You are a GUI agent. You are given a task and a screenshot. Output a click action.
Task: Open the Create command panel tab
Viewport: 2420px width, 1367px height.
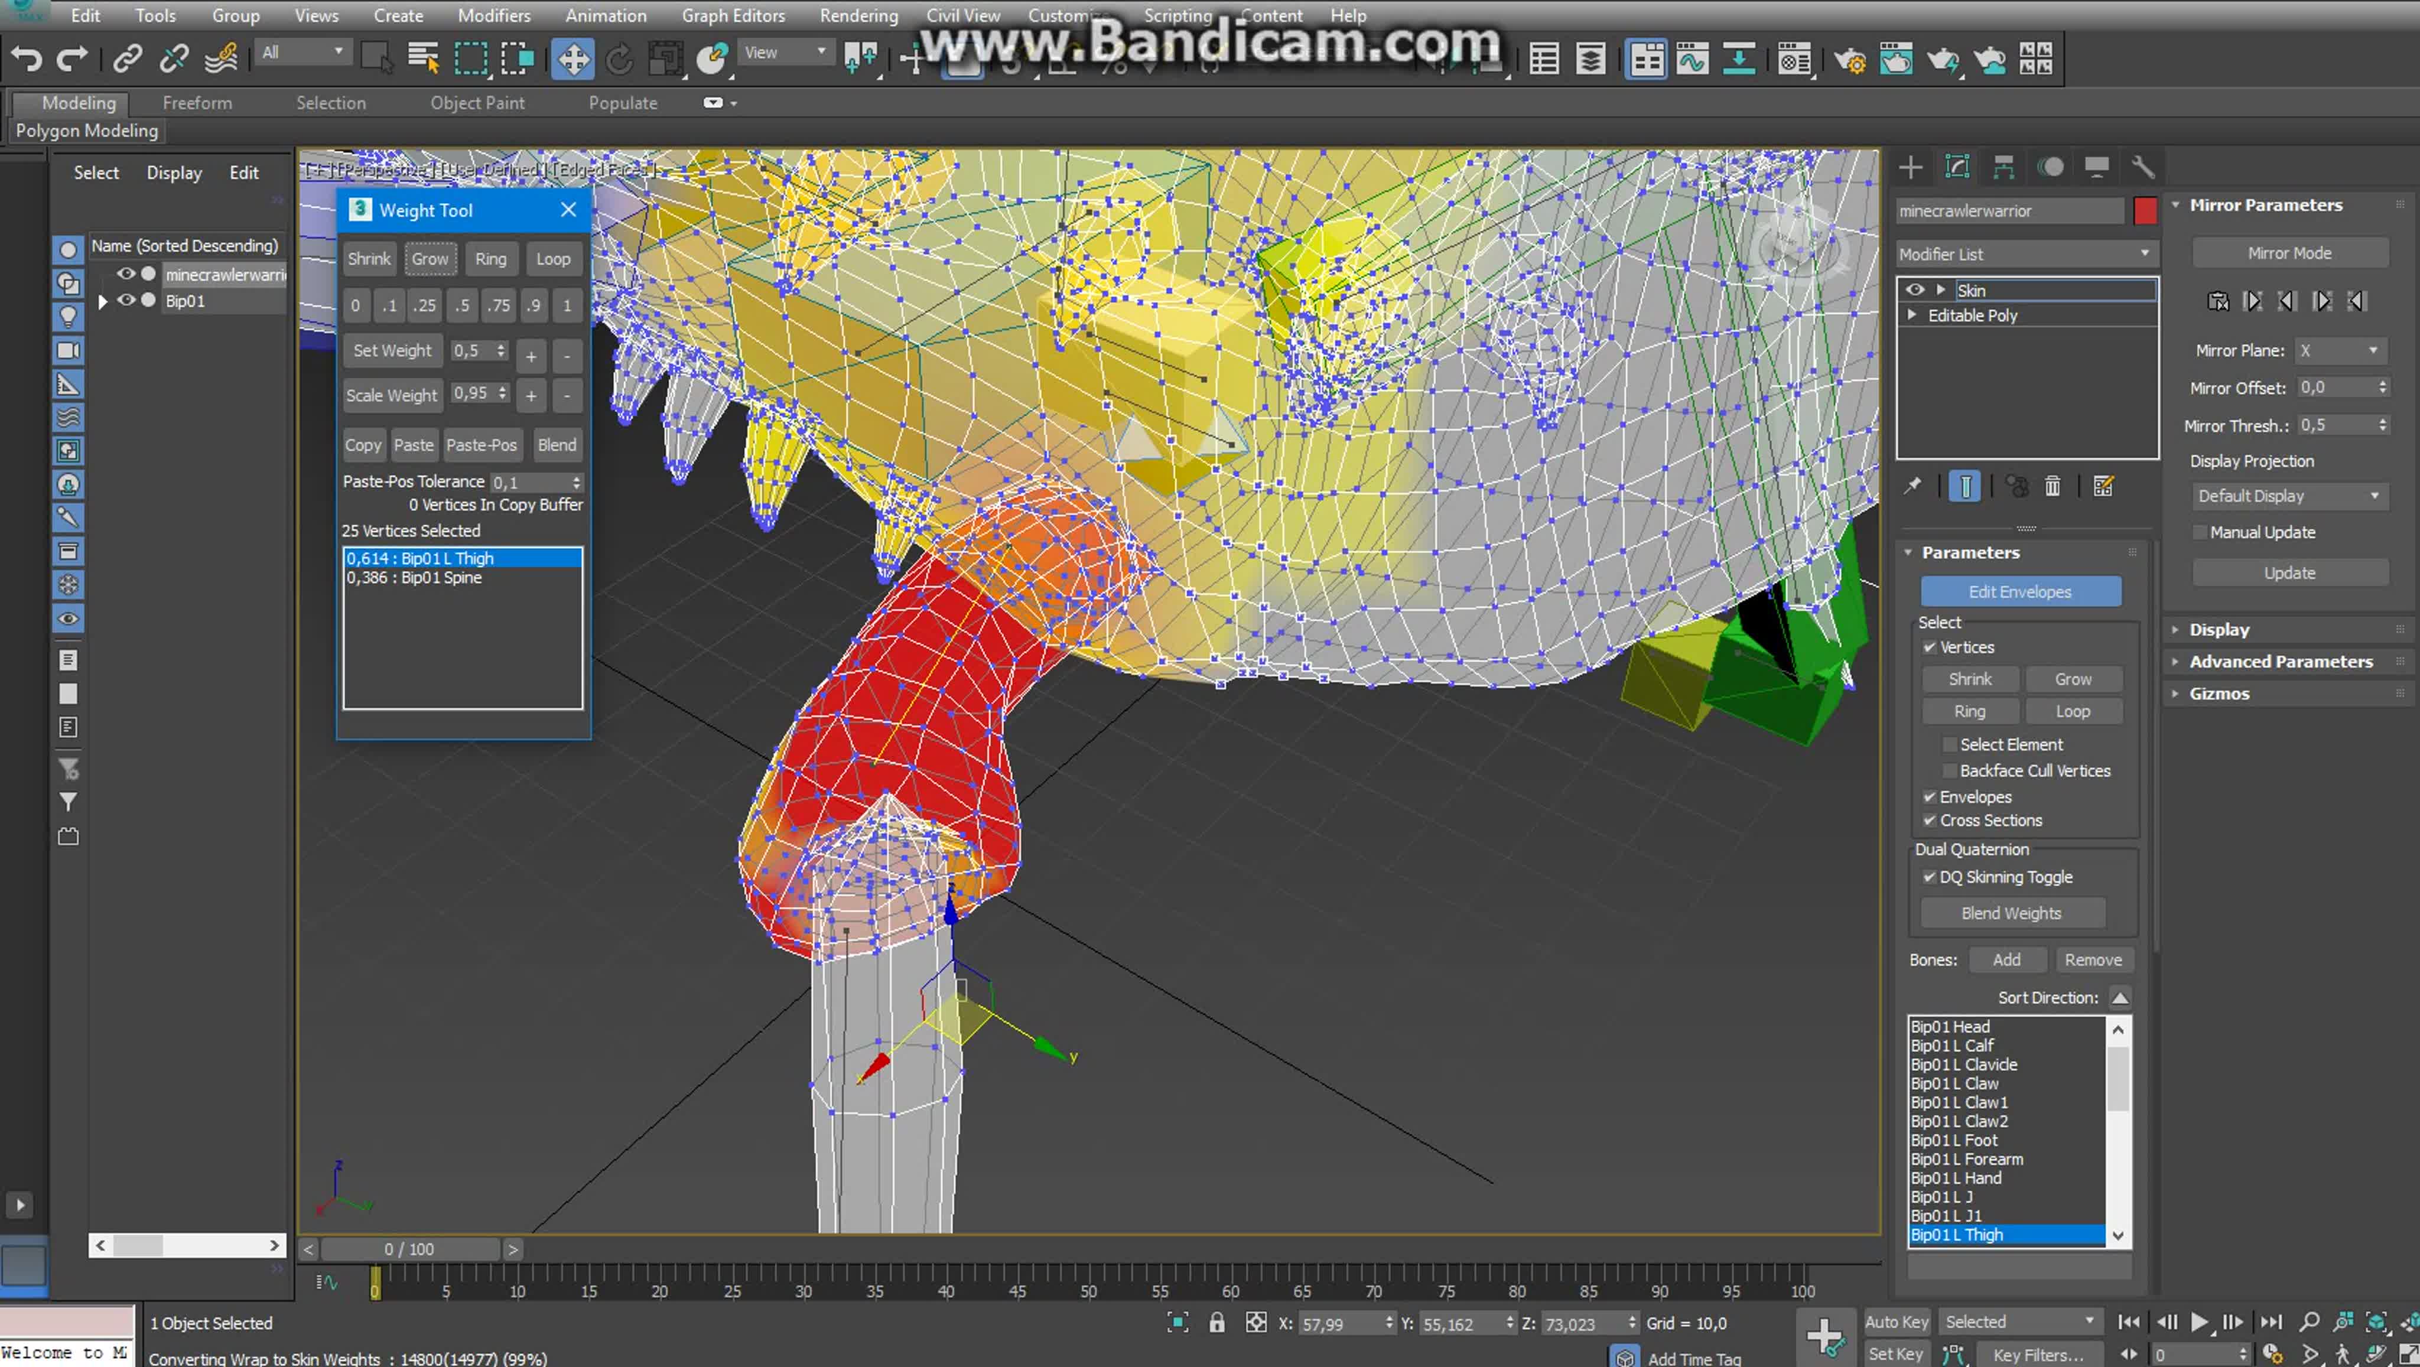pyautogui.click(x=1910, y=167)
